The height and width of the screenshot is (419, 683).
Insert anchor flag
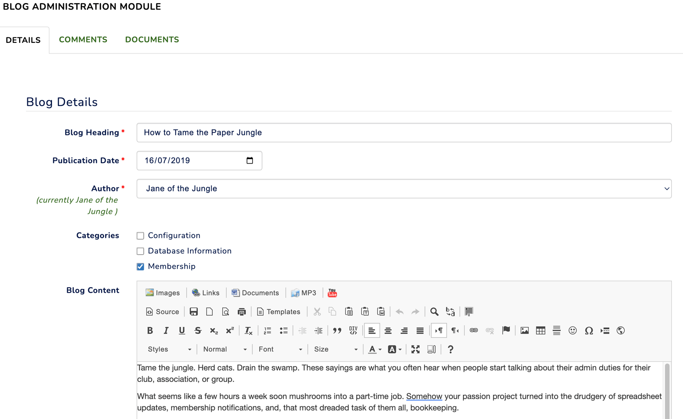pos(506,330)
